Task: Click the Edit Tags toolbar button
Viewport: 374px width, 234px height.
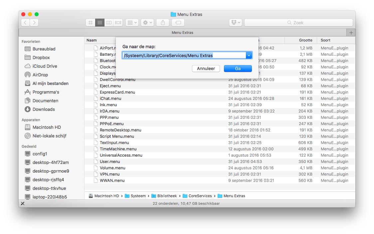Action: coord(178,23)
